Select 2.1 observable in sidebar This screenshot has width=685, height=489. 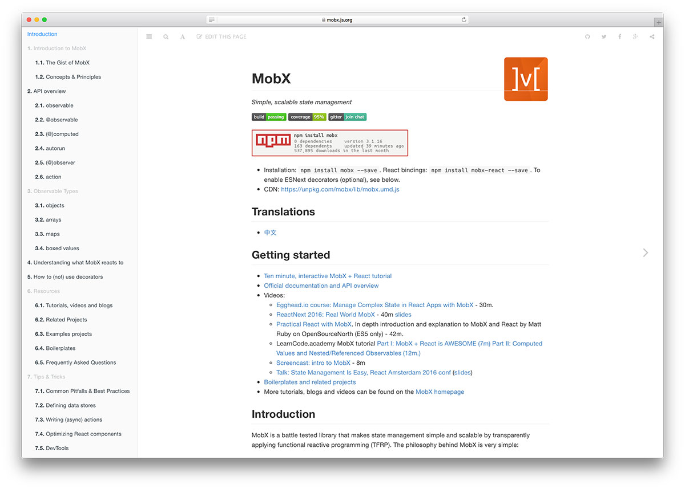54,105
